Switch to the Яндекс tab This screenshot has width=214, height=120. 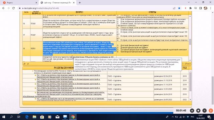(x=19, y=3)
